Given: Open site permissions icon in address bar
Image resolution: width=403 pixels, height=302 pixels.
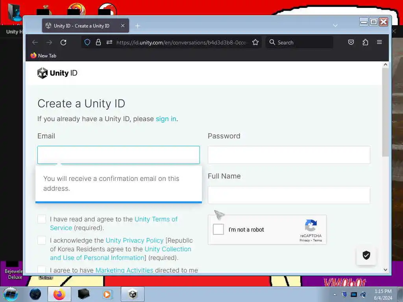Looking at the screenshot, I should click(109, 42).
